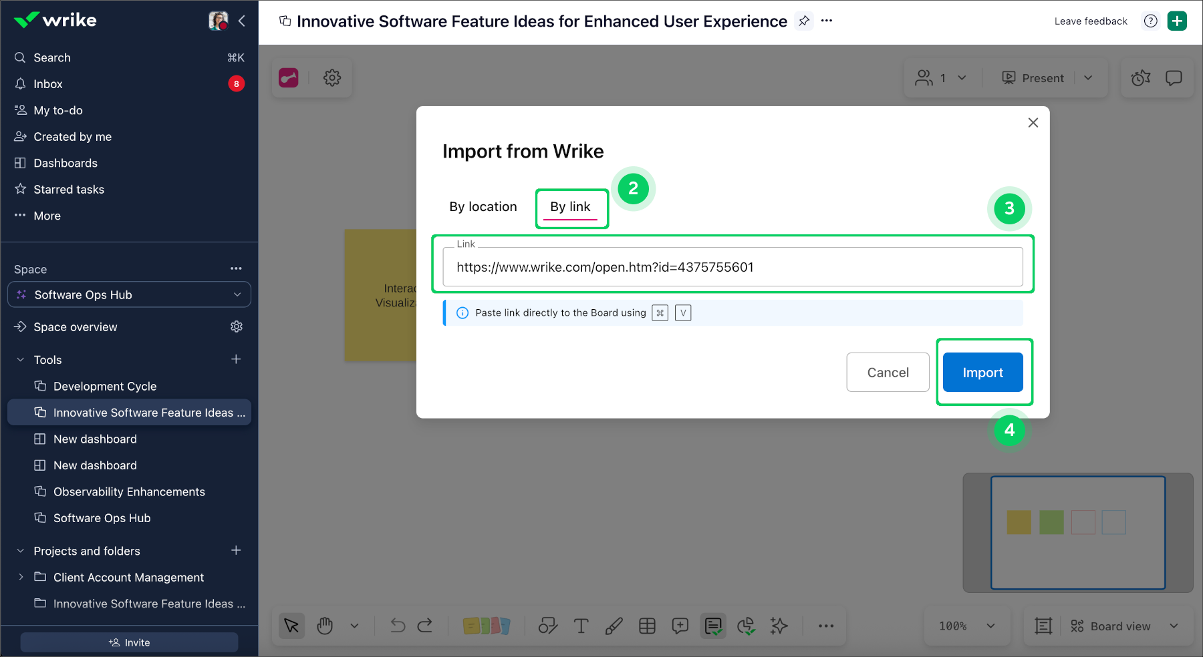
Task: Select the hand pan tool
Action: point(325,626)
